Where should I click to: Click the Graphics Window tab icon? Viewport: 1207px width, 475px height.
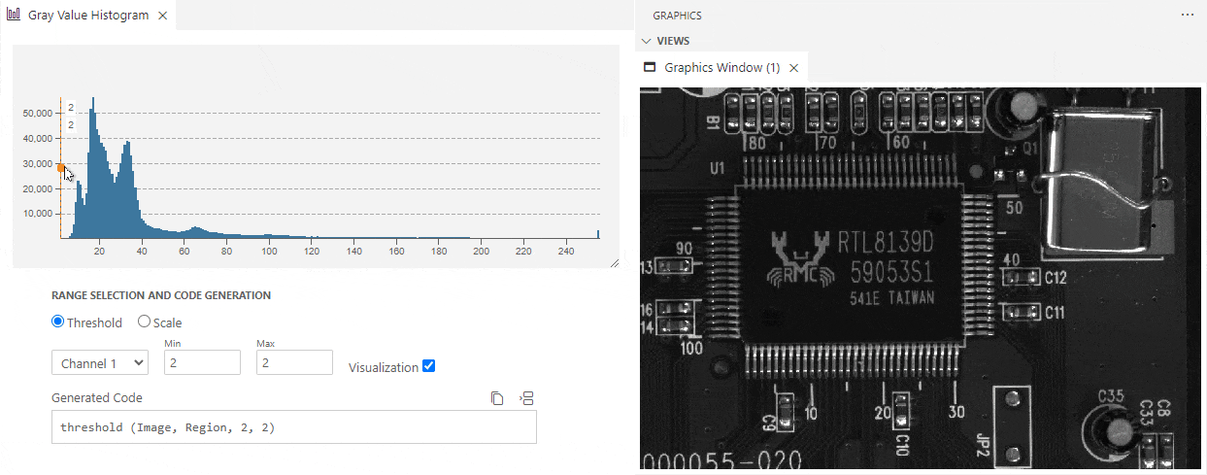651,68
